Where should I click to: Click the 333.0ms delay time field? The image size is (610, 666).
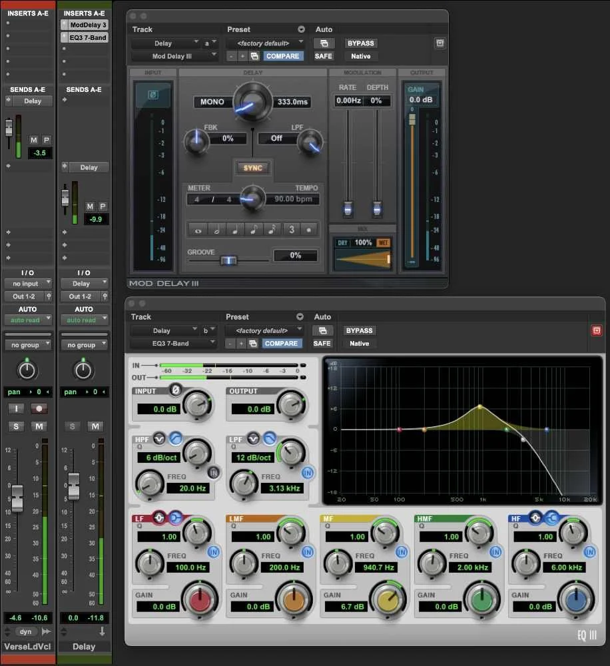293,102
